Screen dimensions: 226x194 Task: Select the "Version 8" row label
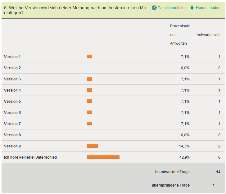click(12, 135)
